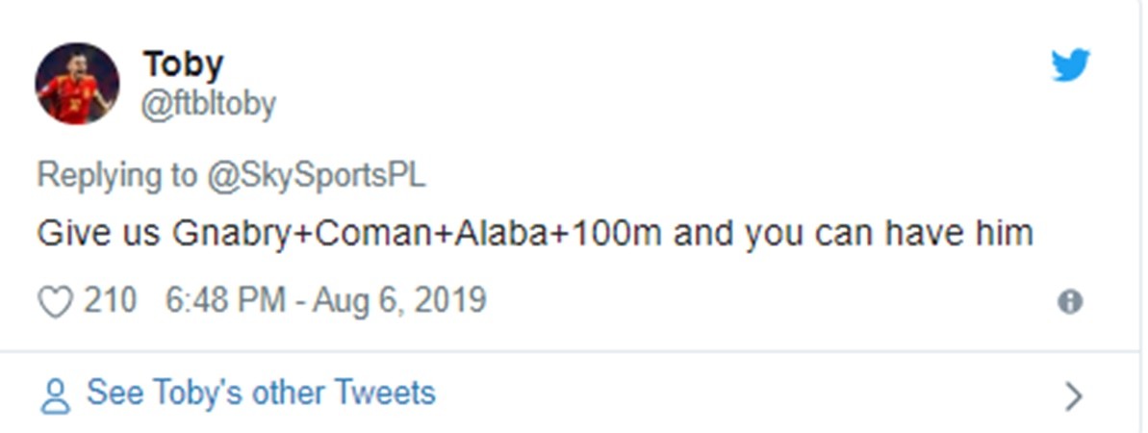This screenshot has height=433, width=1148.
Task: Click the "Replying to" label text
Action: point(115,176)
